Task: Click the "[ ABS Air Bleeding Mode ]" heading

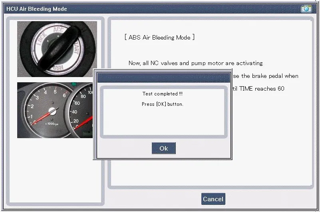Action: click(159, 38)
